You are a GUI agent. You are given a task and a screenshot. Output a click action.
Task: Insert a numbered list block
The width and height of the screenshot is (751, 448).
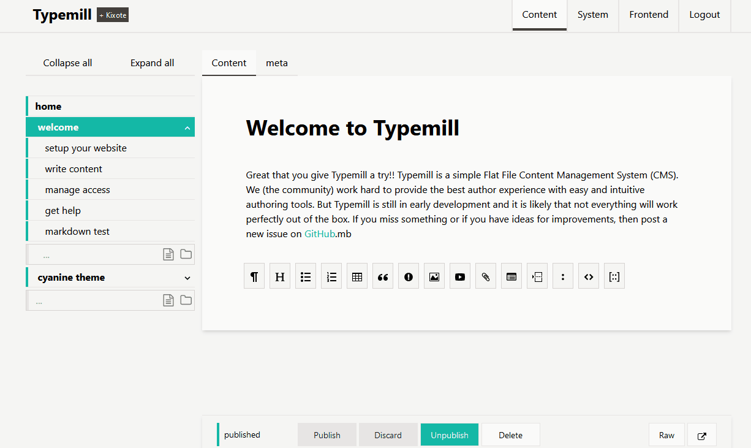(x=331, y=276)
